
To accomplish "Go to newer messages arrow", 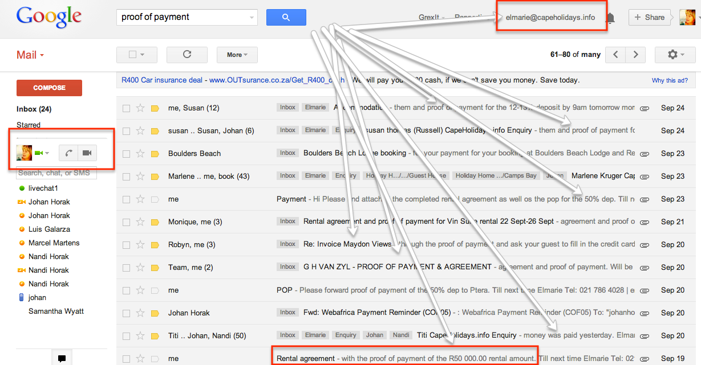I will coord(615,55).
